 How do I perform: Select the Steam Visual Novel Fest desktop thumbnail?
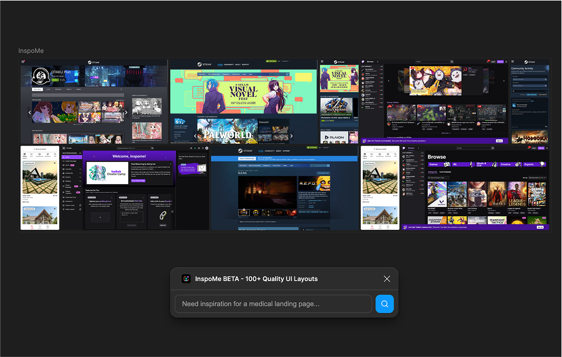click(x=244, y=102)
